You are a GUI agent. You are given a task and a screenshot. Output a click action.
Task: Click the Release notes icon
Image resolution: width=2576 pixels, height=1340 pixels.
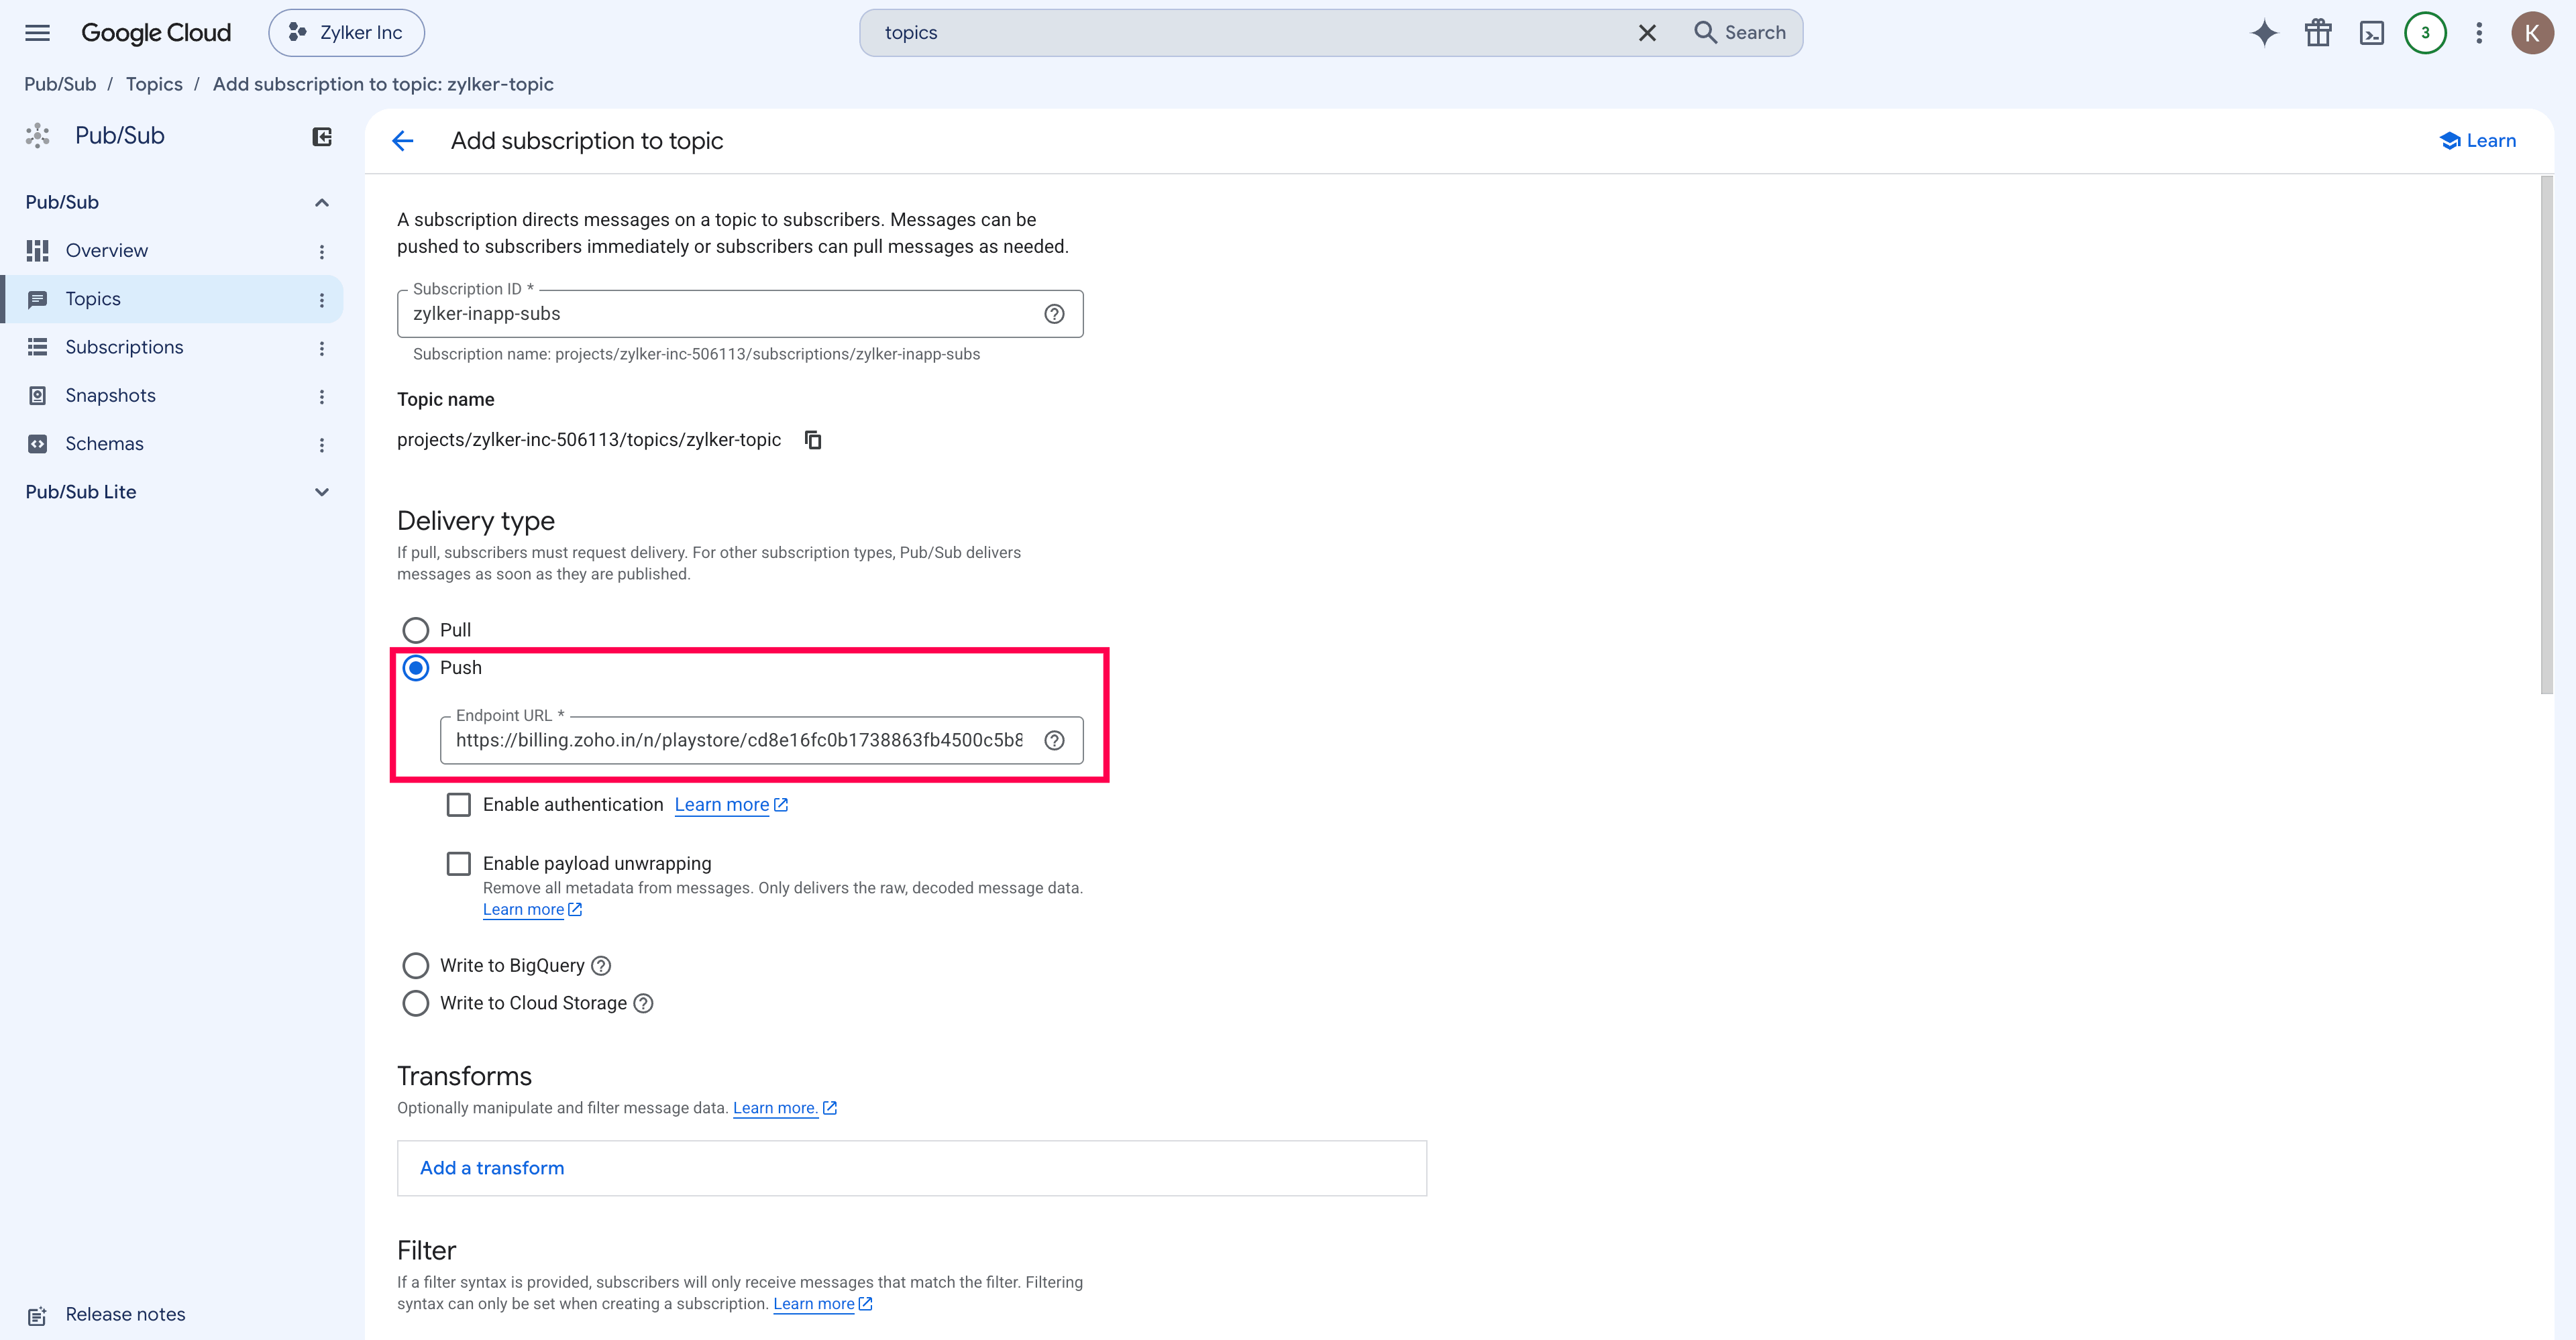[x=38, y=1315]
